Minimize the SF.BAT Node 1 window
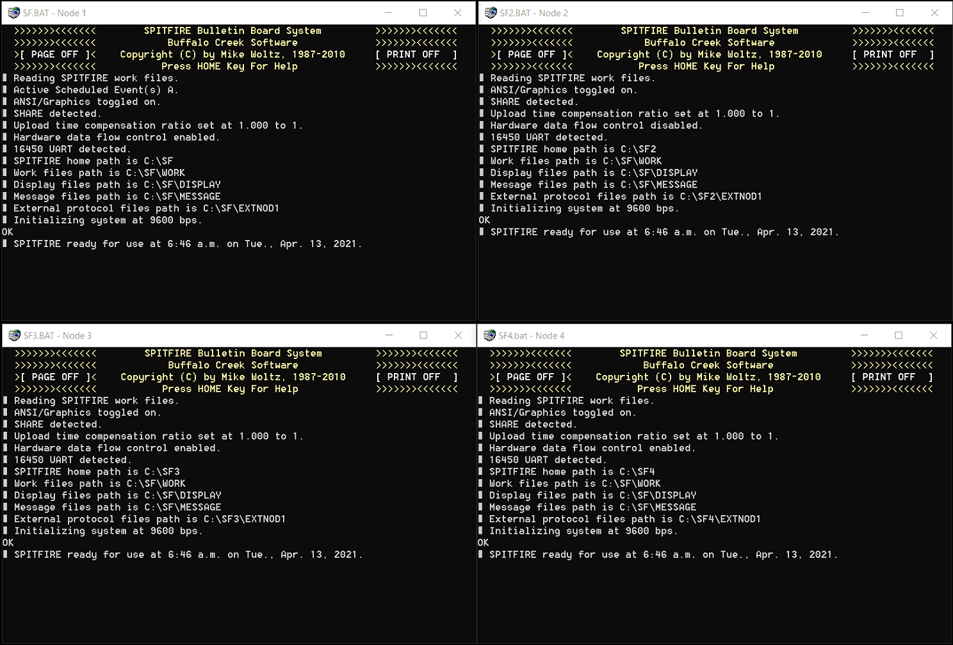Viewport: 953px width, 645px height. [x=388, y=13]
